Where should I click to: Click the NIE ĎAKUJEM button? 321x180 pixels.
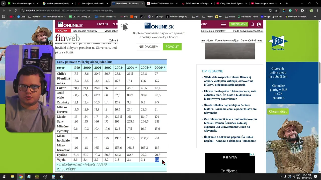(x=148, y=47)
